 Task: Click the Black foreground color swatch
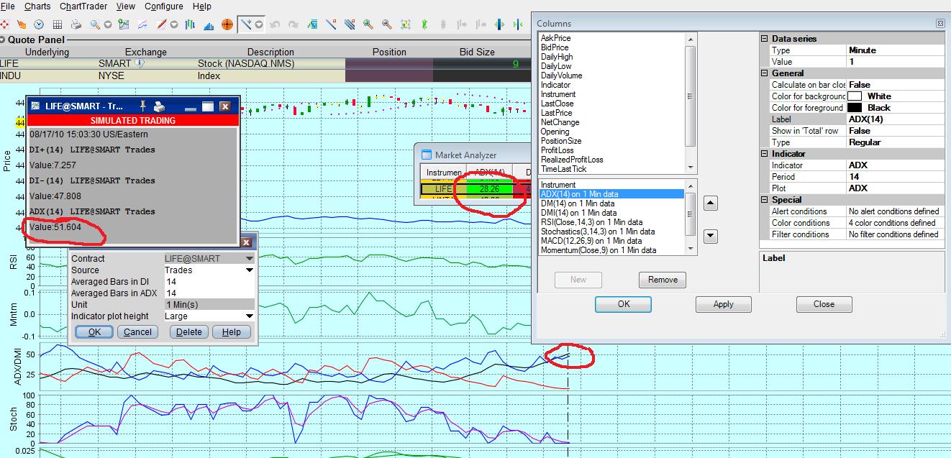point(855,108)
